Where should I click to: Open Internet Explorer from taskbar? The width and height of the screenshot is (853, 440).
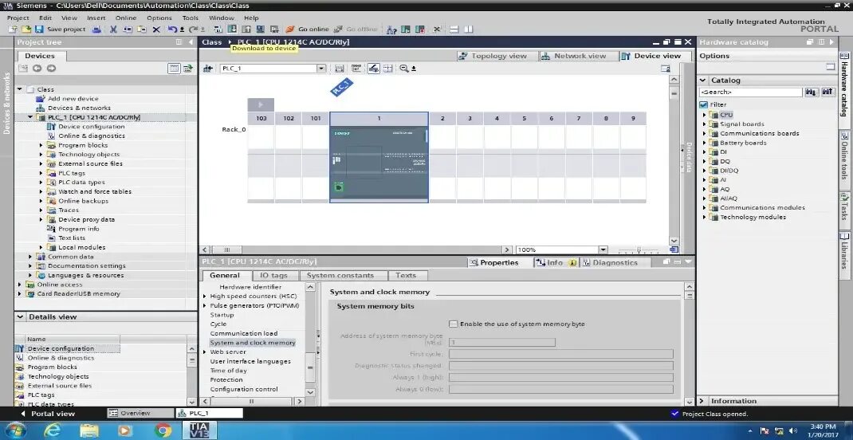[x=53, y=430]
